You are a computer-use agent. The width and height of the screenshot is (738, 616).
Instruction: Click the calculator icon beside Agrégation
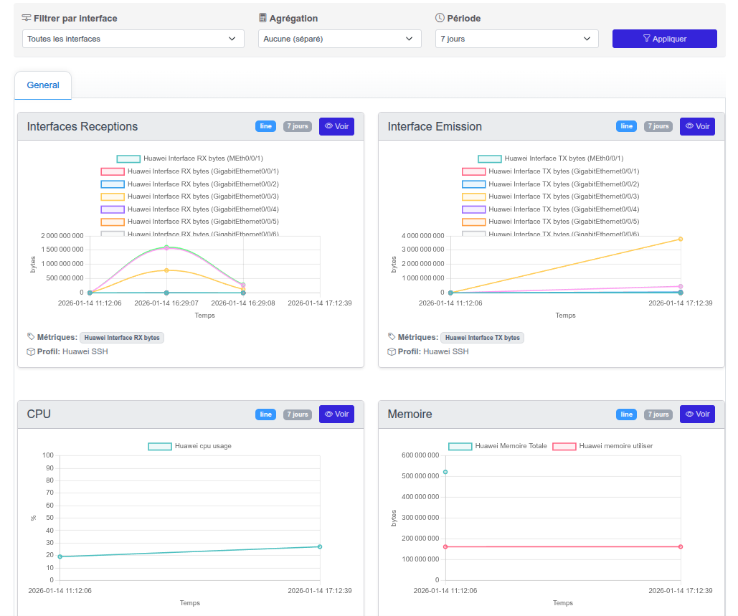point(262,18)
